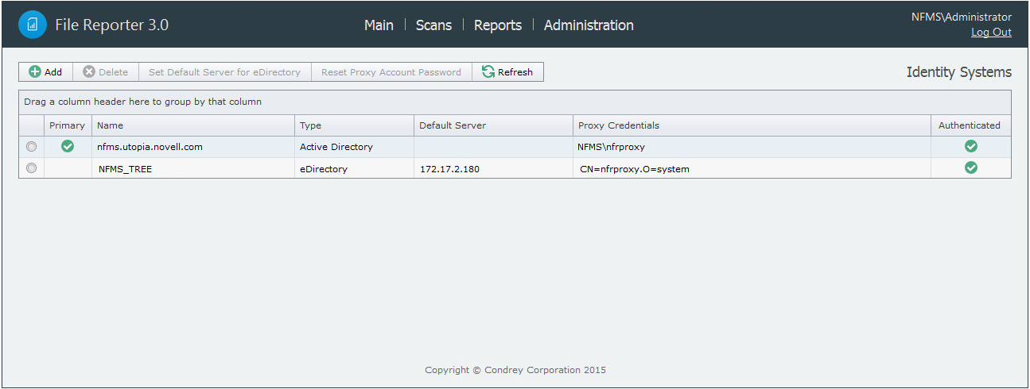Click the green Add plus icon

(x=35, y=72)
